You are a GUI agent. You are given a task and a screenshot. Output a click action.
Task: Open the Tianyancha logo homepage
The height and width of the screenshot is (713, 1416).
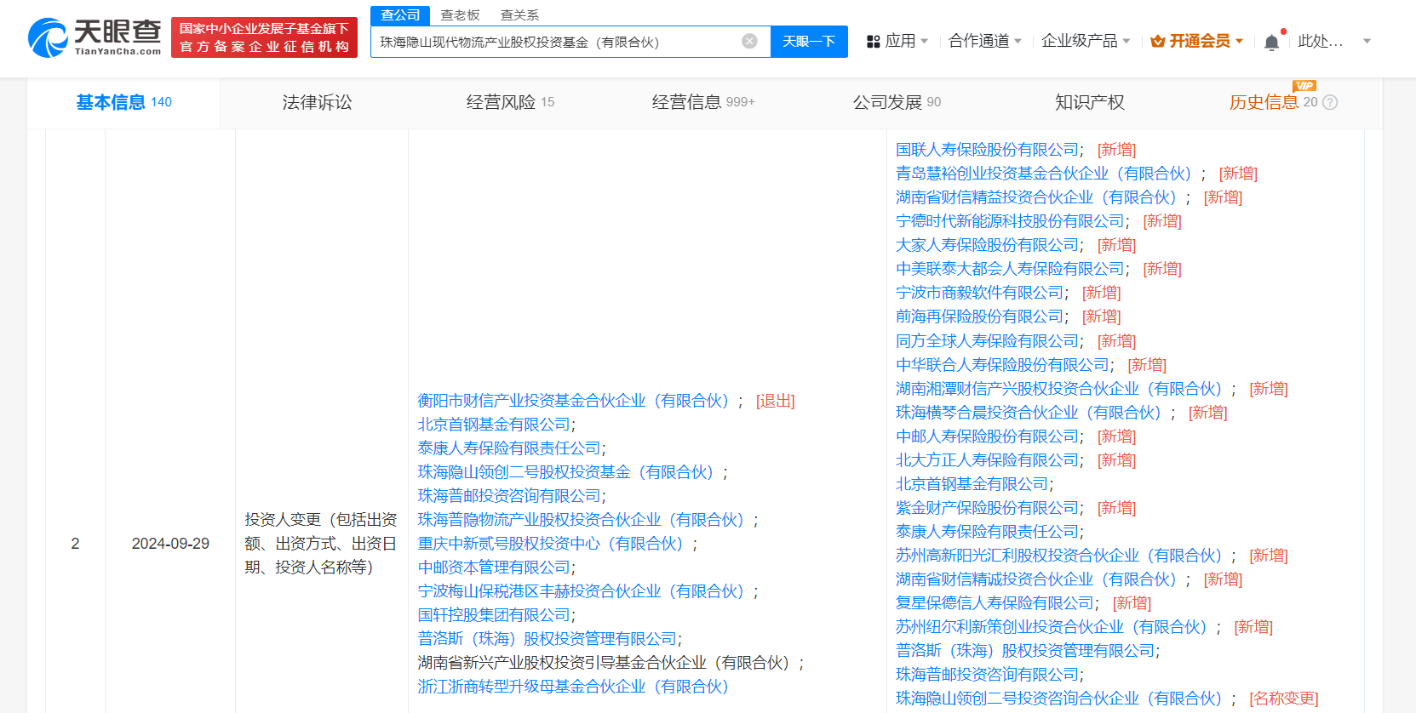[x=95, y=37]
